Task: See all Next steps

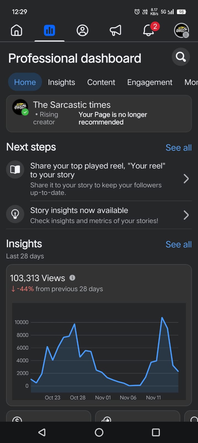Action: (178, 148)
